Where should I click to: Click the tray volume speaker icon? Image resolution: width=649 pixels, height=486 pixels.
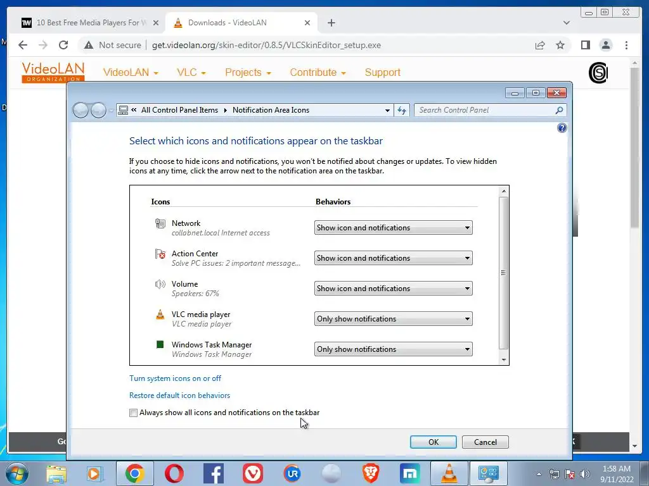(x=585, y=474)
